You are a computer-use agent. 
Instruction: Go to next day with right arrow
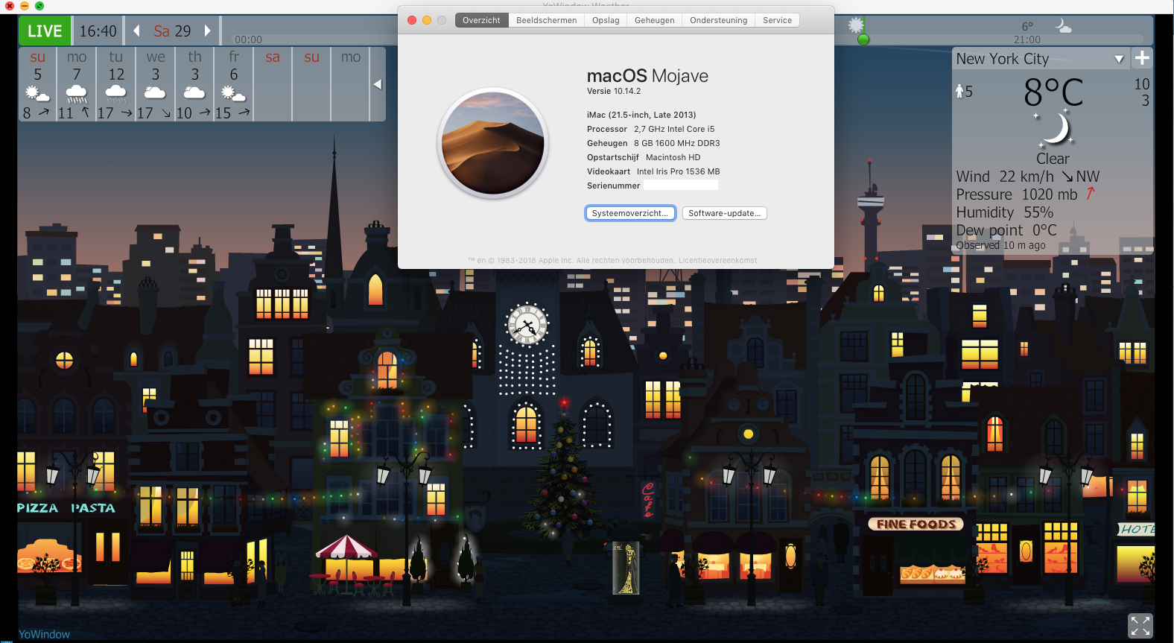coord(208,31)
